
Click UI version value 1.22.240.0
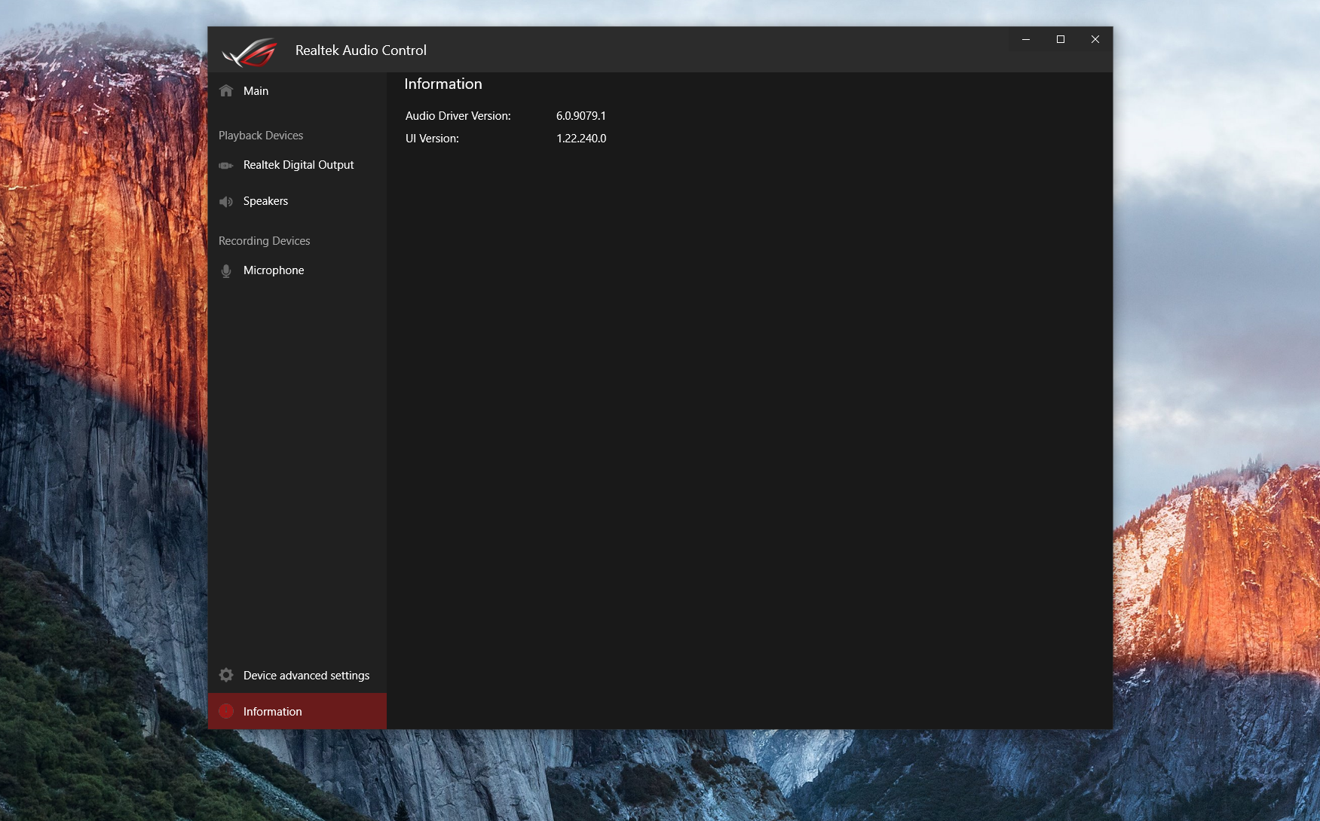(581, 139)
